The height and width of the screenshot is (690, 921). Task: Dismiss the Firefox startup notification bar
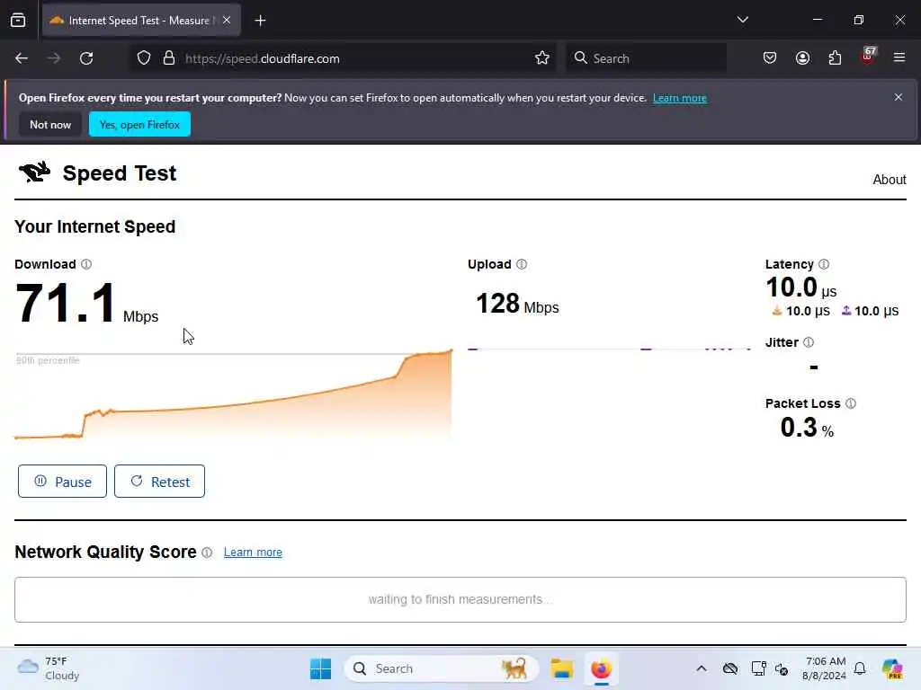pos(899,97)
